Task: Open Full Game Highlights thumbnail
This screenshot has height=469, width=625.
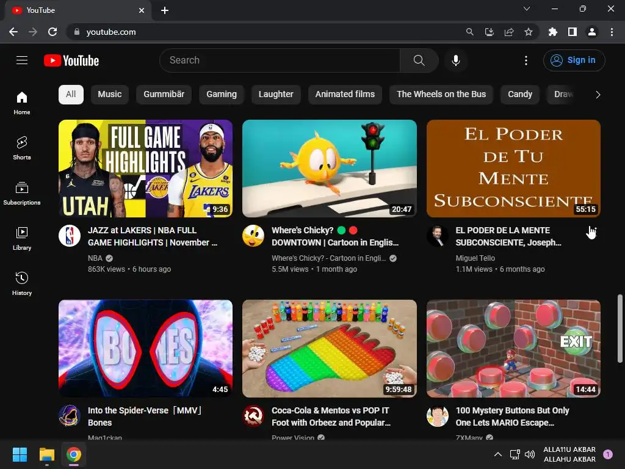Action: 145,169
